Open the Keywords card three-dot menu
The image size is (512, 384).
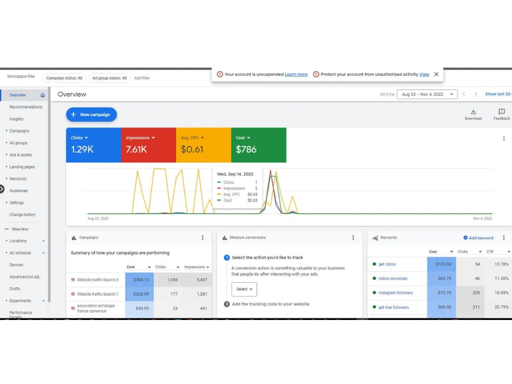coord(504,238)
